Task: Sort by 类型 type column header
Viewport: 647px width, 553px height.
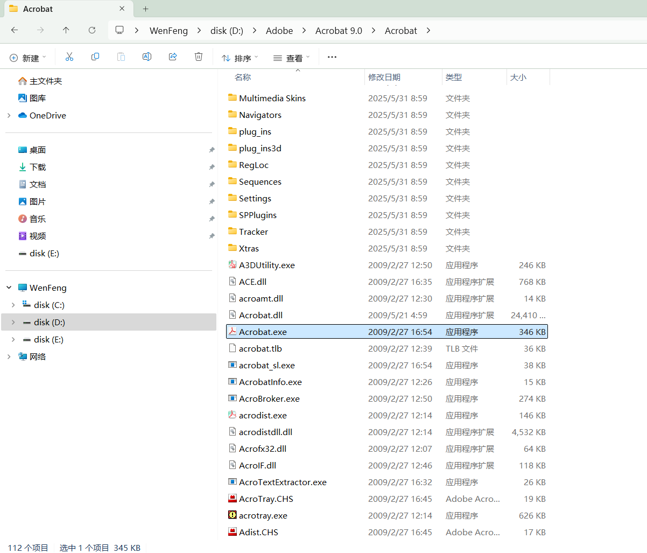Action: point(454,77)
